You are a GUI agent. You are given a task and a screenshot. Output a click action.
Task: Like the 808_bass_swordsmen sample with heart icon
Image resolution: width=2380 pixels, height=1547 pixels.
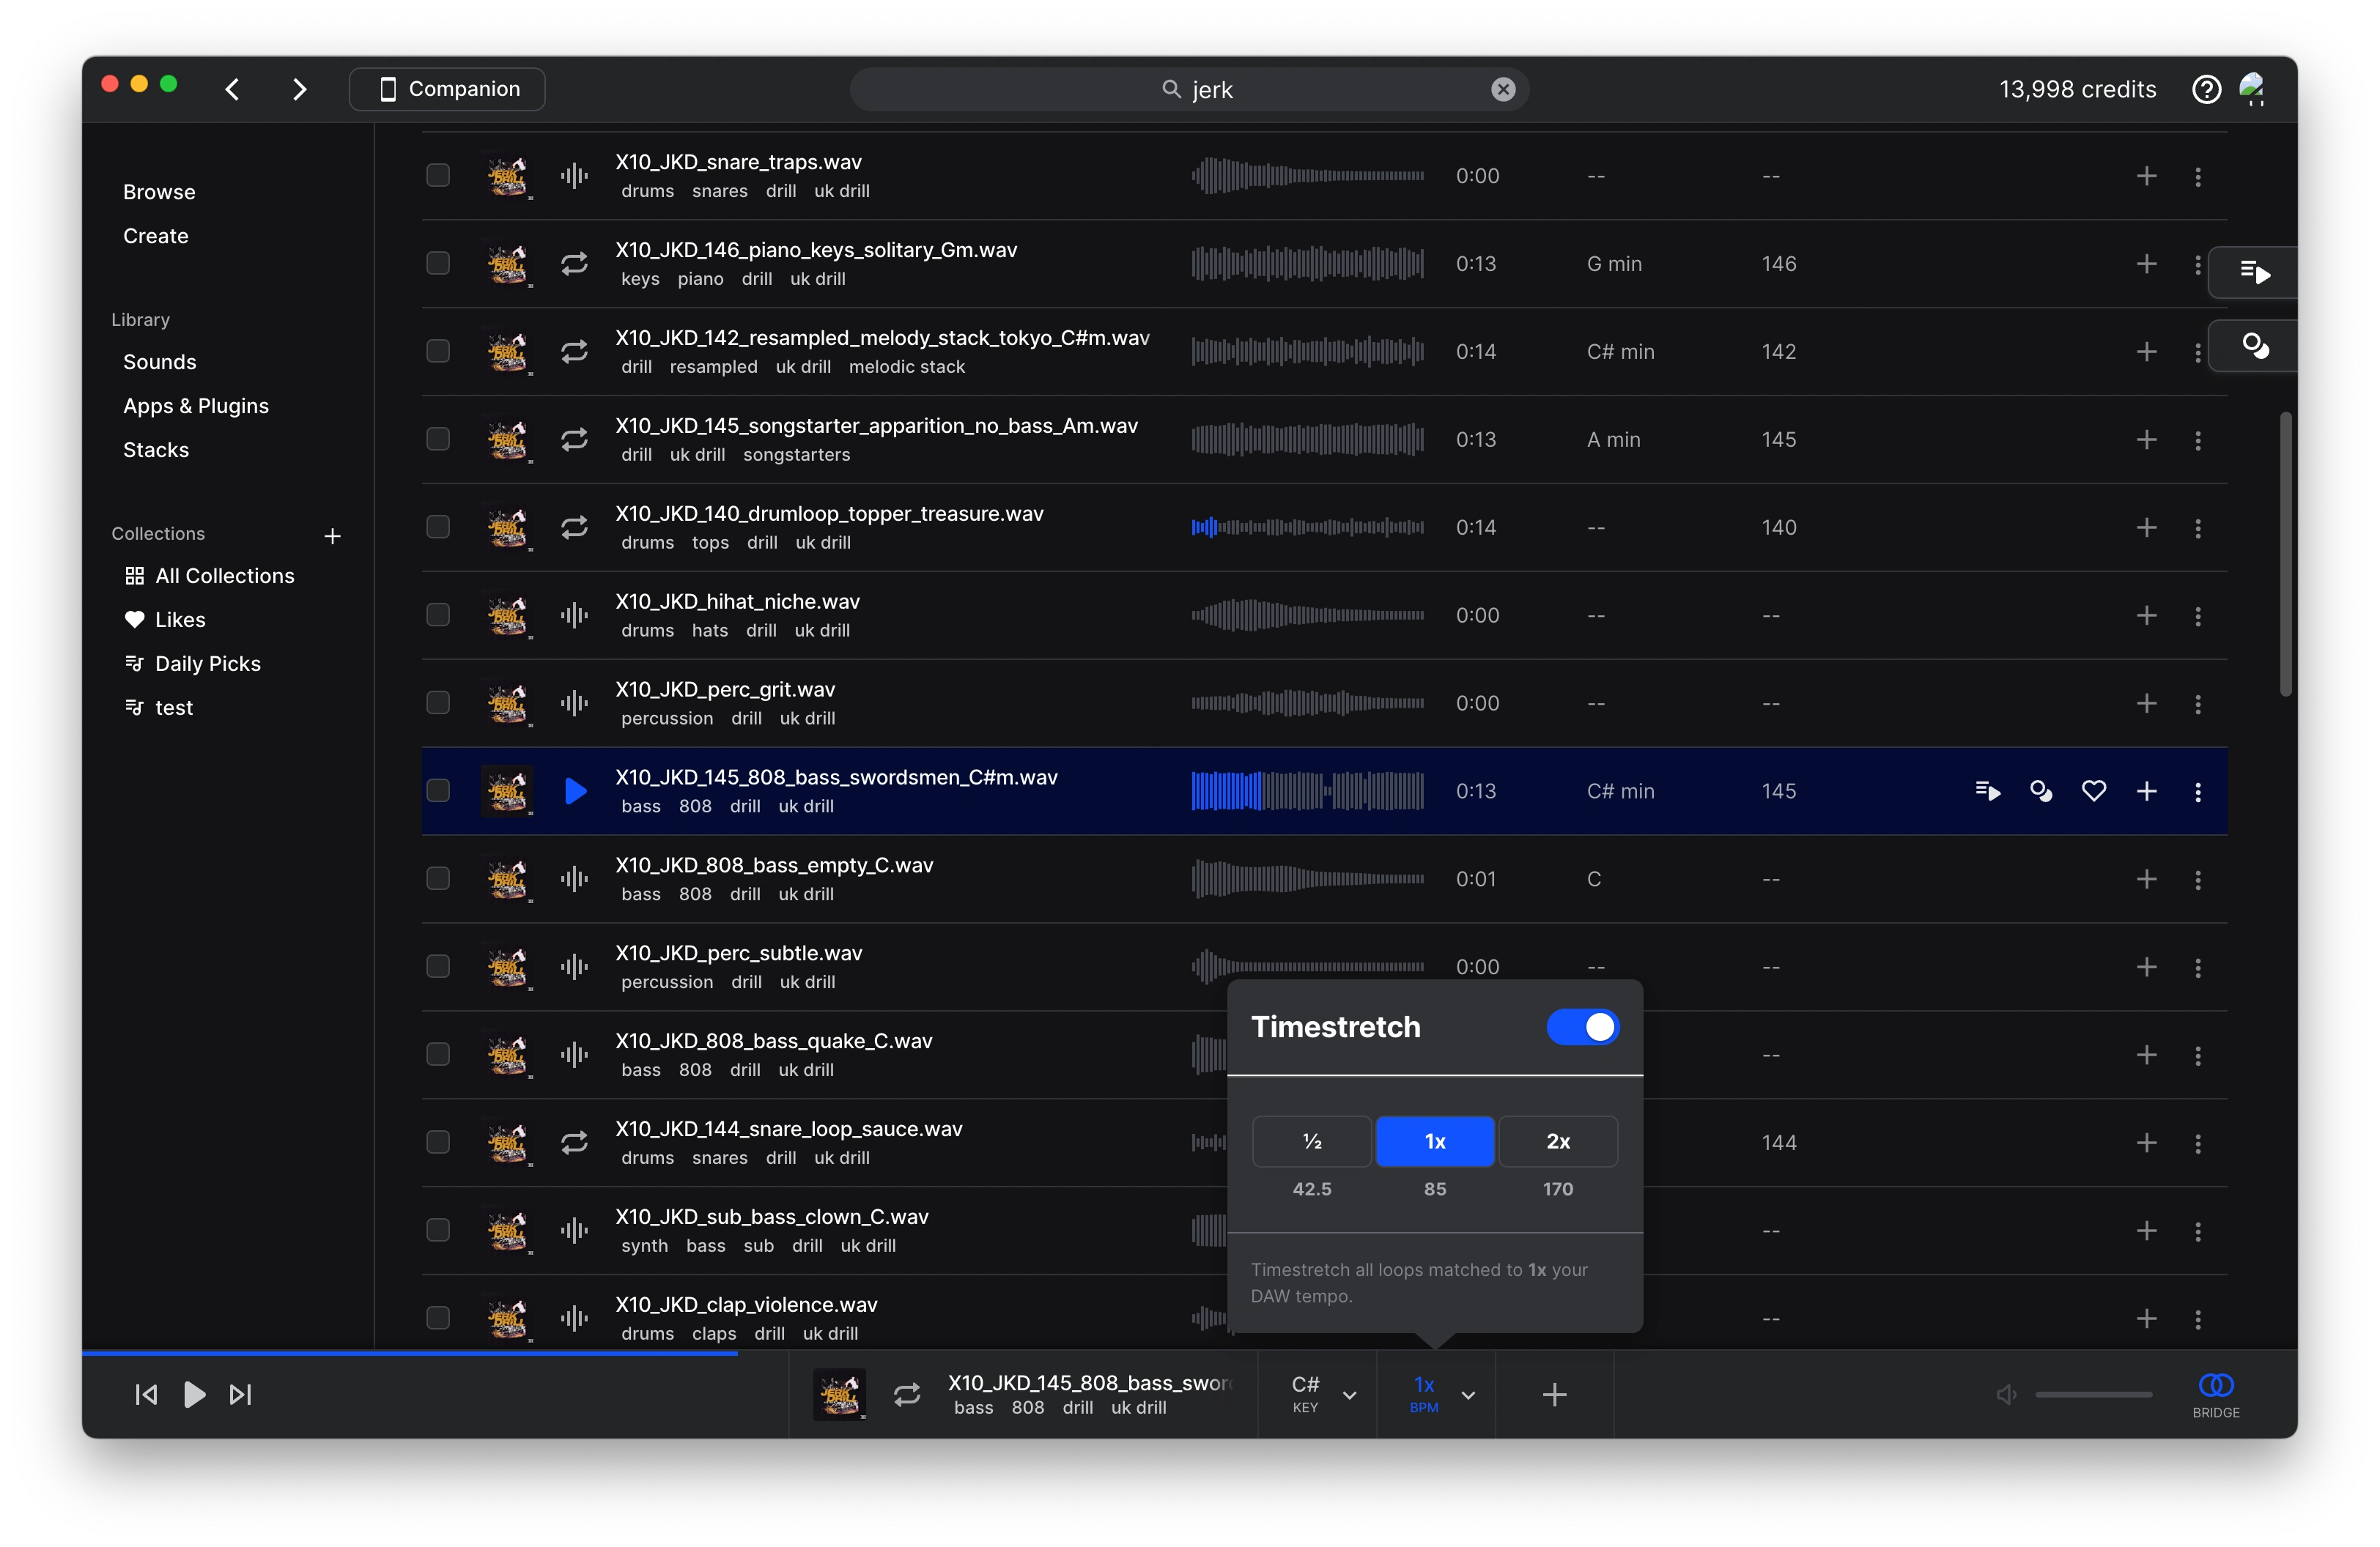(2094, 790)
